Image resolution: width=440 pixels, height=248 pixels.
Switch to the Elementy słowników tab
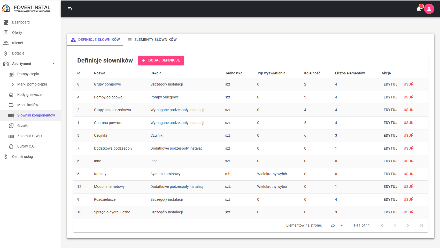click(x=152, y=40)
